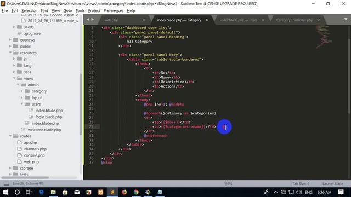Expand the public folder
This screenshot has width=351, height=197.
(10, 46)
